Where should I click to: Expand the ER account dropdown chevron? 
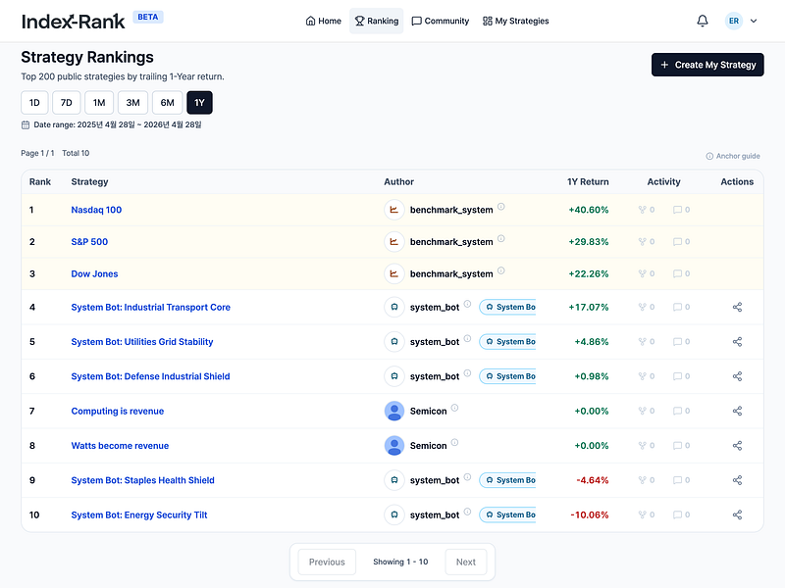coord(754,21)
